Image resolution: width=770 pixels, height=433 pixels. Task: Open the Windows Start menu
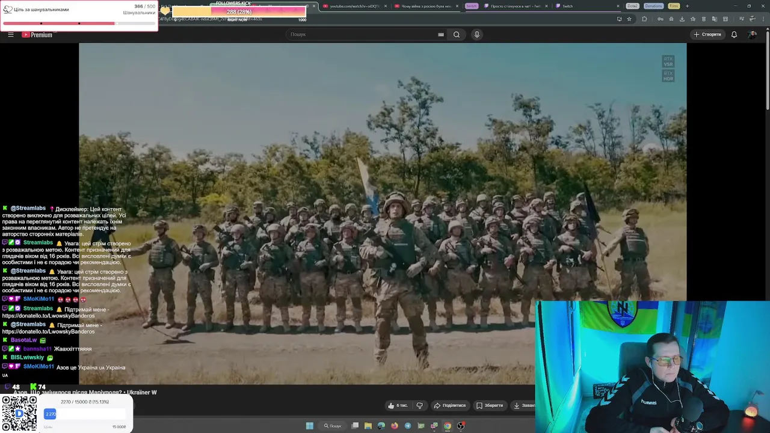coord(309,426)
